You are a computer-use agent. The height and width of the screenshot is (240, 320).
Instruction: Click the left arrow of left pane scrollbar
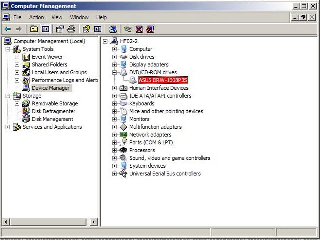[x=6, y=222]
